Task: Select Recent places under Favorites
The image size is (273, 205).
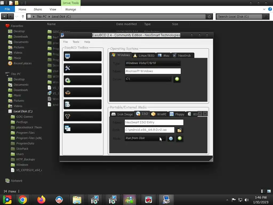Action: pos(22,63)
